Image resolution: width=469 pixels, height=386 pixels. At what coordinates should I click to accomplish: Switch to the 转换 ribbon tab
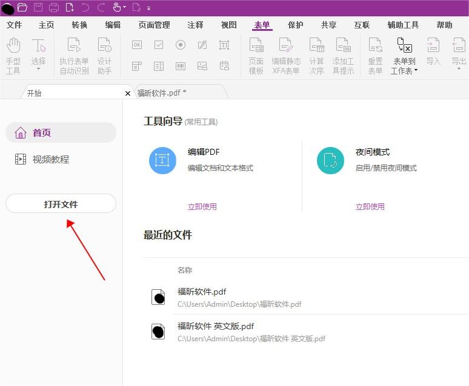(79, 25)
